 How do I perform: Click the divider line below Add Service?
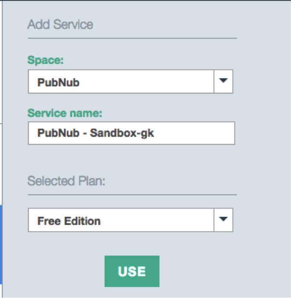(x=132, y=38)
